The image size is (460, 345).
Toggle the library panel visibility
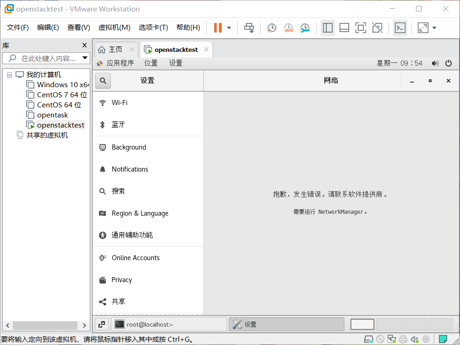pos(328,28)
